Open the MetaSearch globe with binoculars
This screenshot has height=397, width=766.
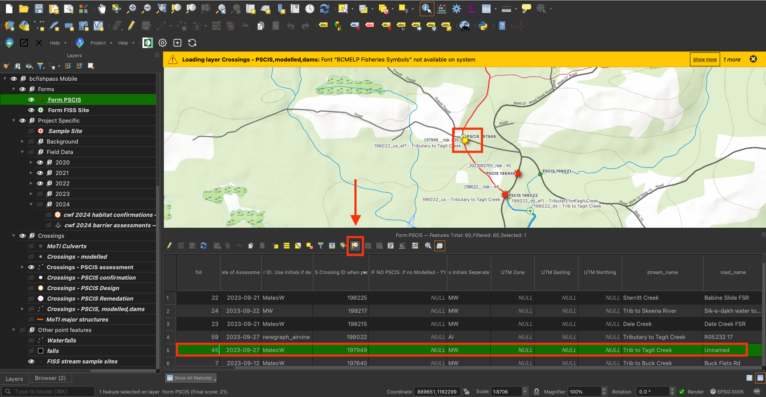[x=465, y=26]
